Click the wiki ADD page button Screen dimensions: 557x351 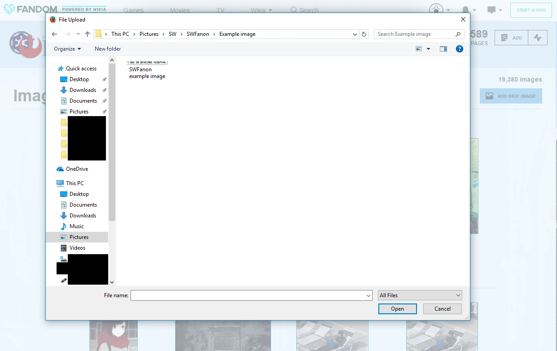[511, 38]
